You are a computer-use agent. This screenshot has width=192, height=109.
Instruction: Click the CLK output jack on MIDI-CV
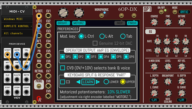point(7,79)
